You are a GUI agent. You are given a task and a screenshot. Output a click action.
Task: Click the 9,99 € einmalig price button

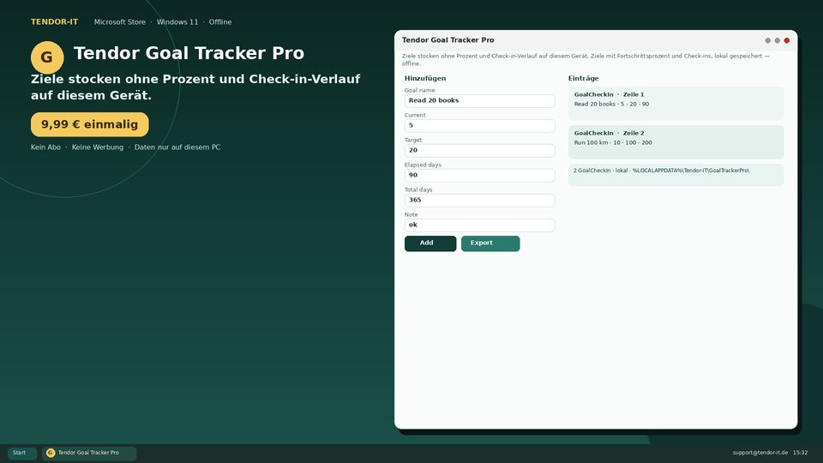pyautogui.click(x=90, y=124)
